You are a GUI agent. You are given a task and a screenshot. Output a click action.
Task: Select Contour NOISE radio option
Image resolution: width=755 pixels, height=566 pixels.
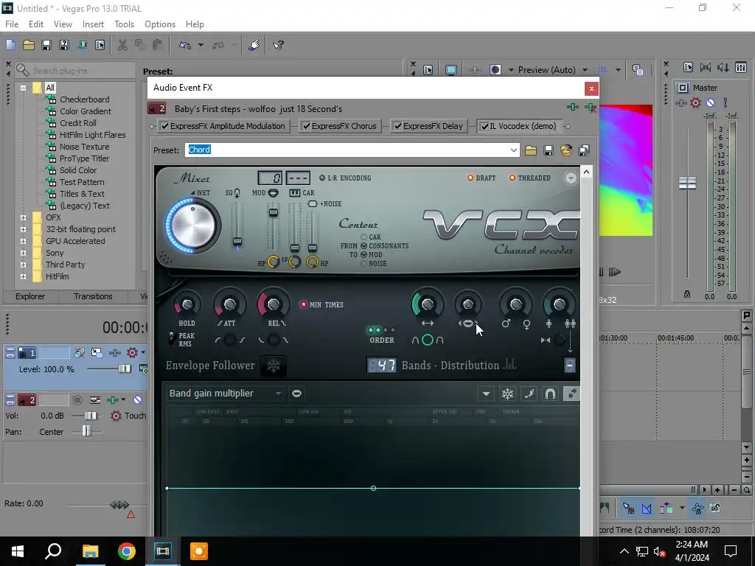pyautogui.click(x=364, y=264)
